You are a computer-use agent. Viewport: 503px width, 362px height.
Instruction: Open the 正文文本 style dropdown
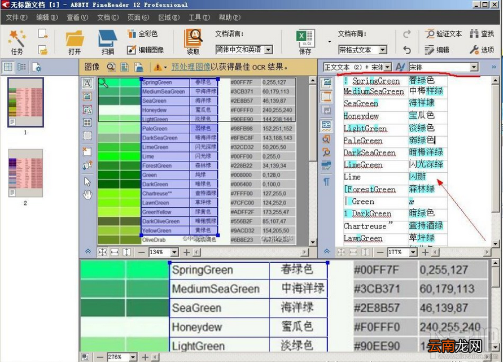coord(388,67)
